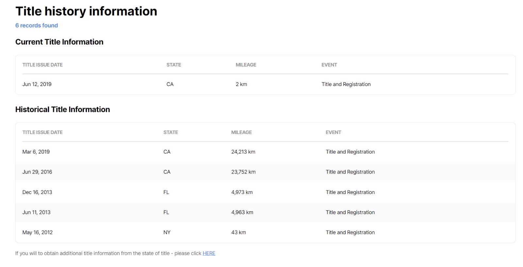Click the '4,963 km' mileage cell
The width and height of the screenshot is (523, 267).
(x=242, y=212)
